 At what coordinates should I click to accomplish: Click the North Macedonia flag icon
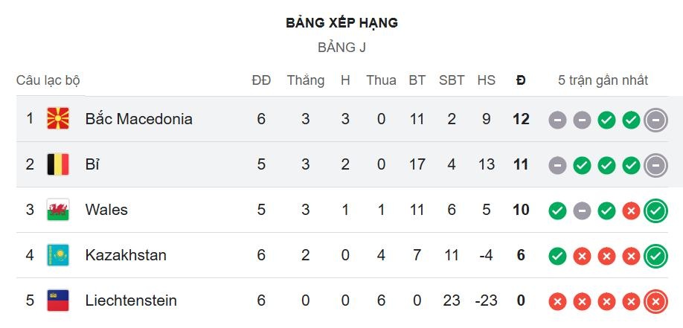58,119
